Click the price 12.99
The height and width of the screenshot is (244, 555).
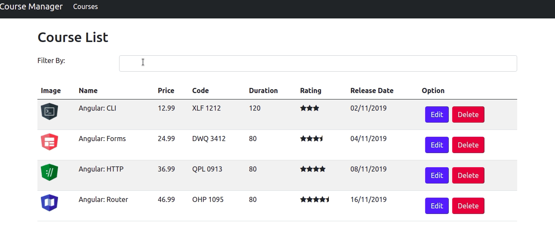tap(166, 108)
